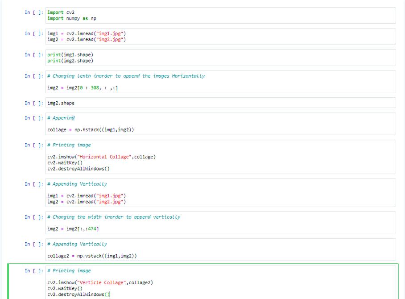
Task: Click the prompt beside the Appenind comment
Action: click(x=33, y=118)
